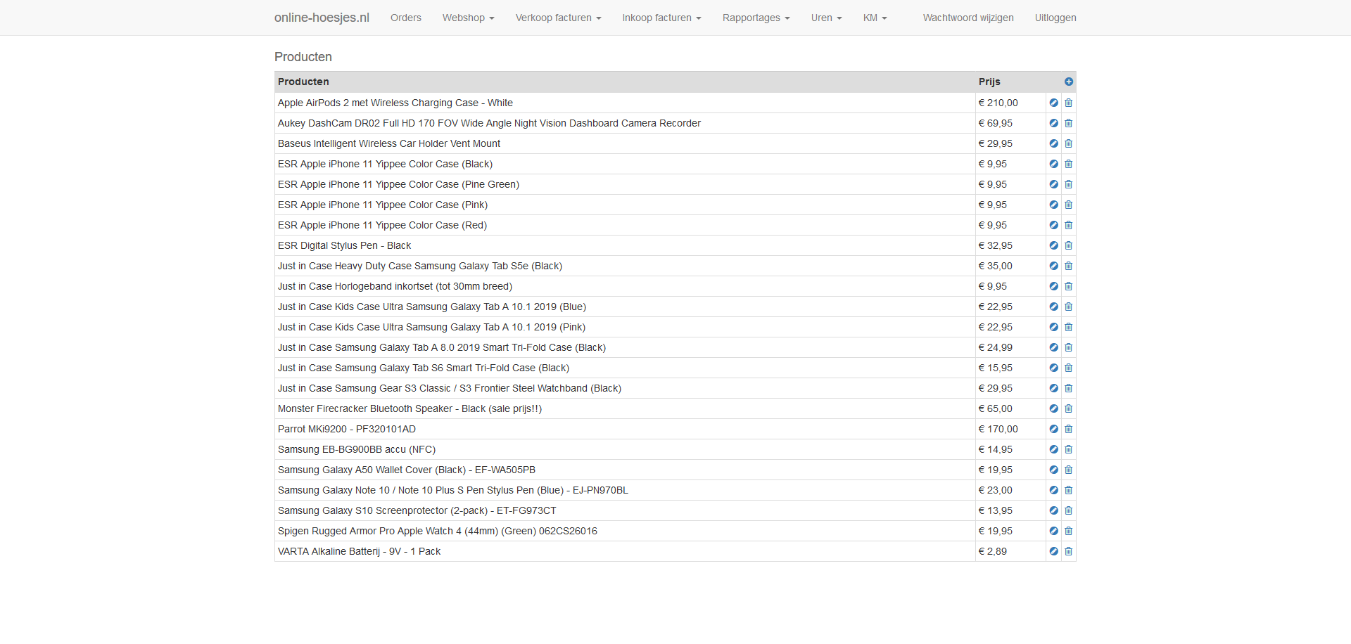Edit Galaxy Note 10 S Pen Stylus

click(1053, 490)
